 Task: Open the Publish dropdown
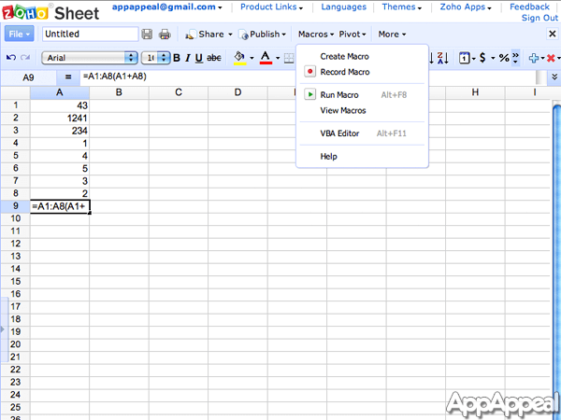coord(262,35)
